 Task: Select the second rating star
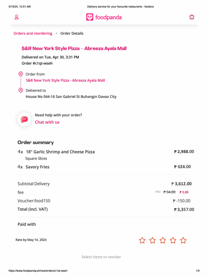point(152,240)
